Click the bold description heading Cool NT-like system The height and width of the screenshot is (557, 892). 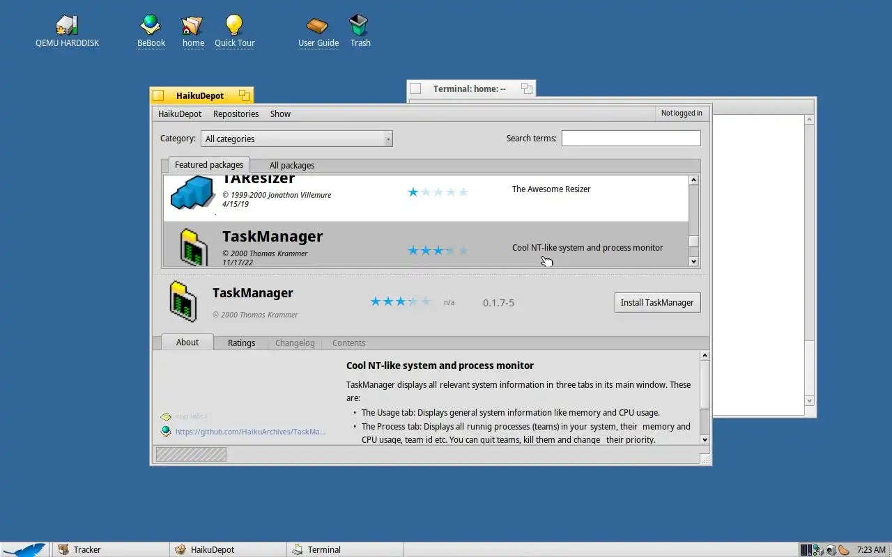point(440,366)
